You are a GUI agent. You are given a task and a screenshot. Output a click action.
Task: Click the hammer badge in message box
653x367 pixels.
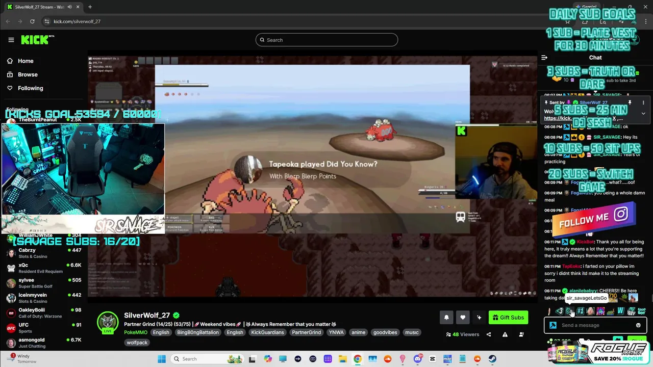coord(552,325)
